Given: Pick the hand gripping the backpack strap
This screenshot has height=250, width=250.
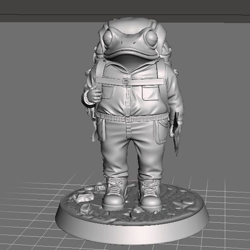Looking at the screenshot, I should pyautogui.click(x=95, y=94).
